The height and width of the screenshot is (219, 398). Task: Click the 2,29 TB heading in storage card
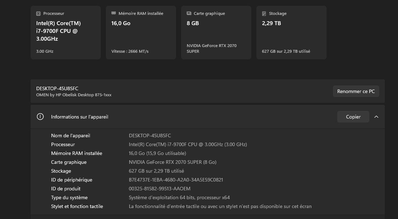[x=271, y=23]
